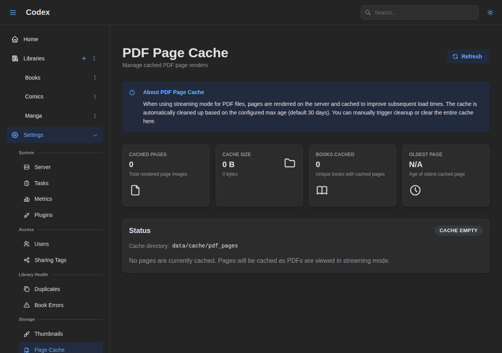
Task: Open the Sharing Tags share icon
Action: (26, 260)
